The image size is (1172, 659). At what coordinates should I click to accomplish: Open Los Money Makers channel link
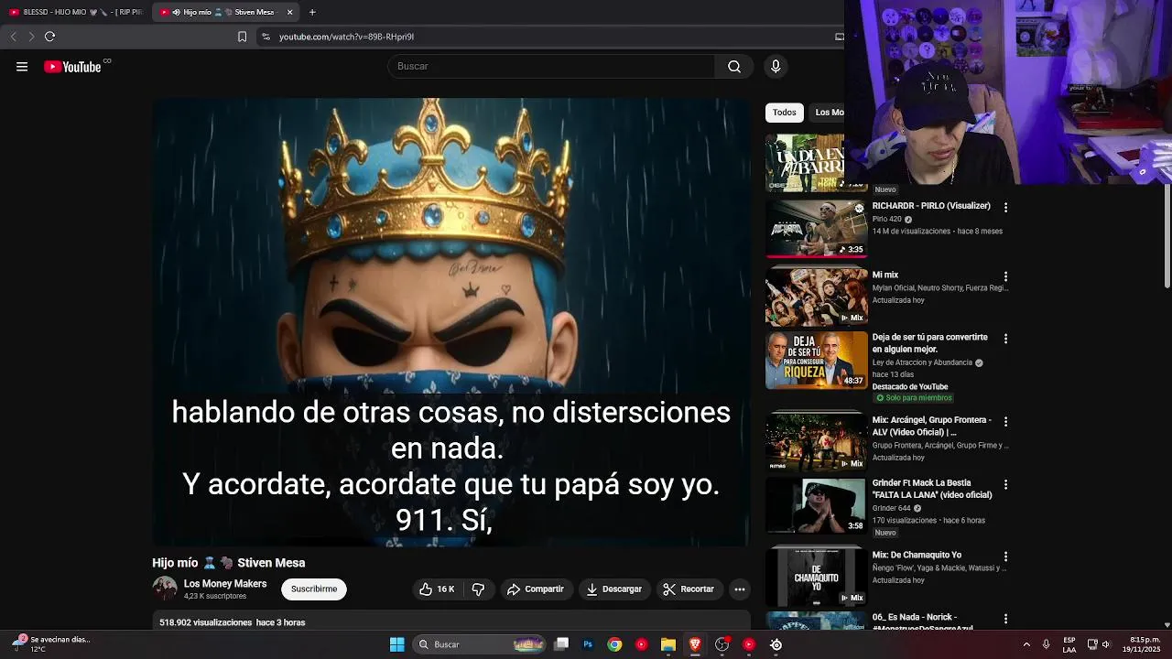[x=225, y=584]
